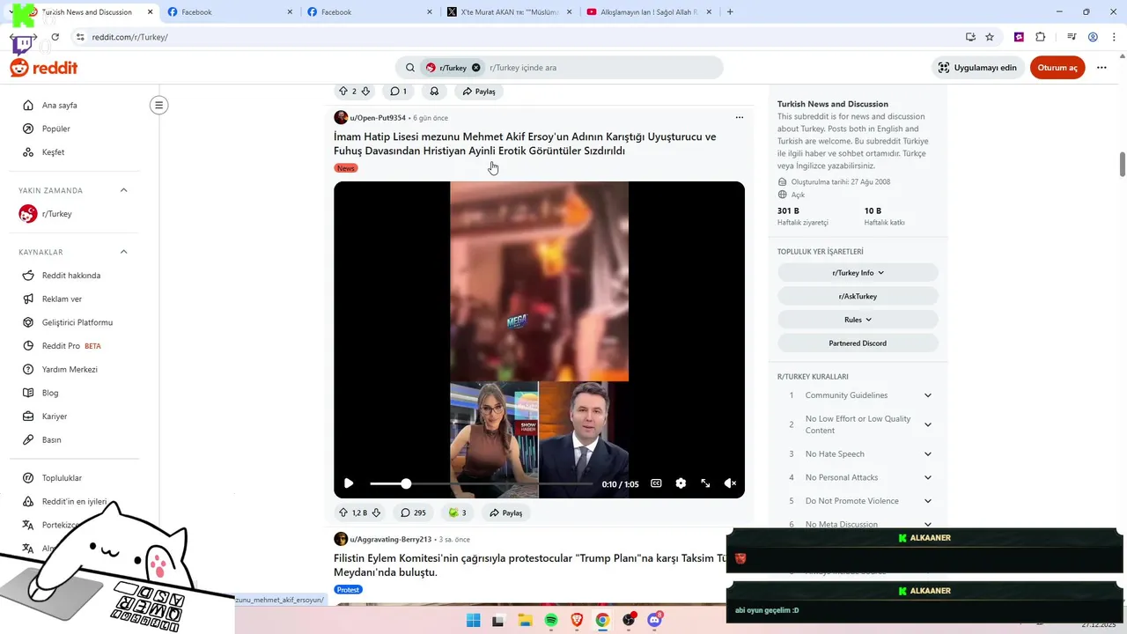The height and width of the screenshot is (634, 1127).
Task: Click the award icon showing 3
Action: [x=457, y=512]
